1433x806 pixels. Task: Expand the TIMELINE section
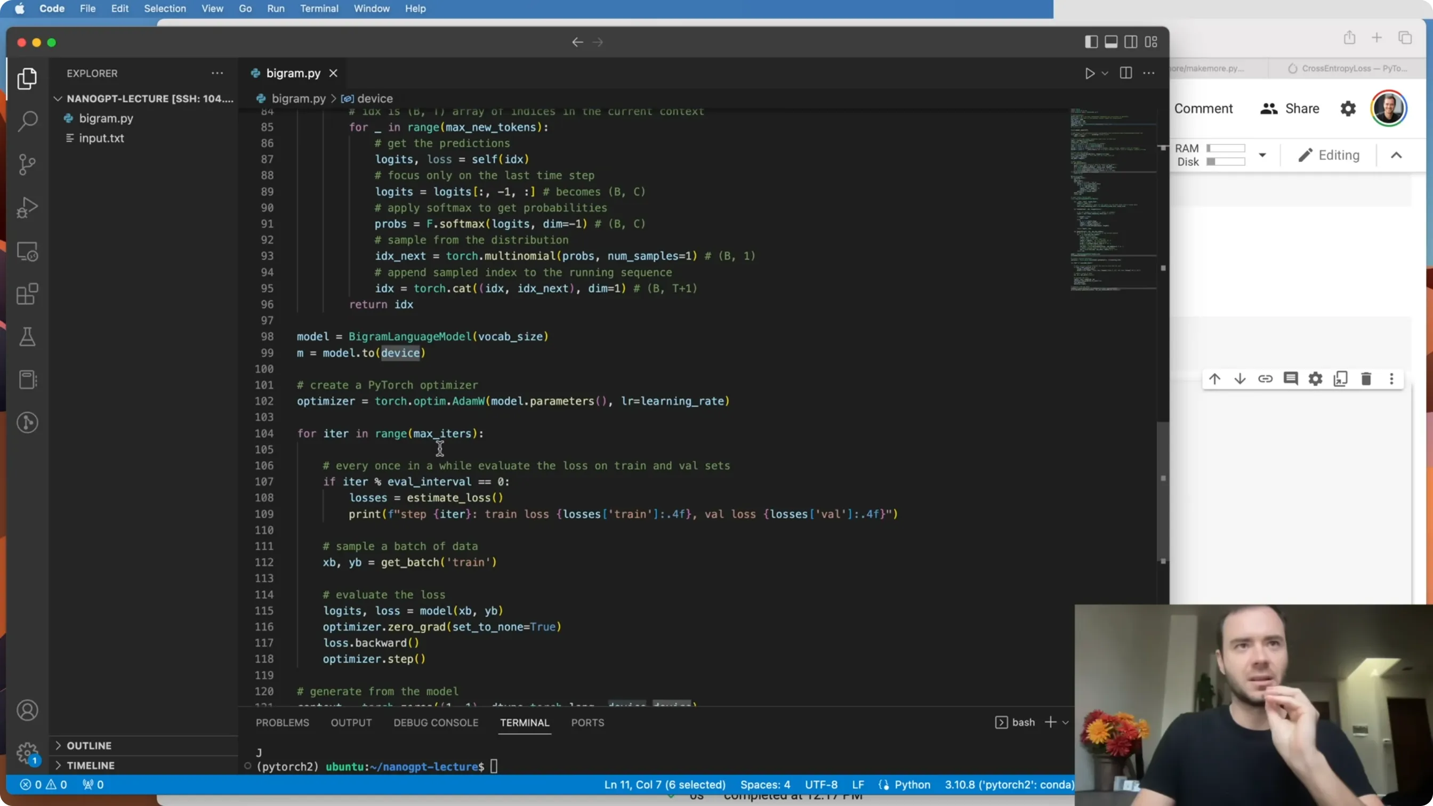point(90,765)
